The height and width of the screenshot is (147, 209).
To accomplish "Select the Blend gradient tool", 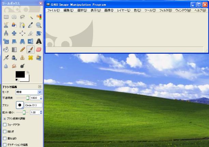I will coord(14,50).
